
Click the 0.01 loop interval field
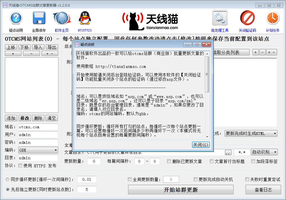click(87, 179)
